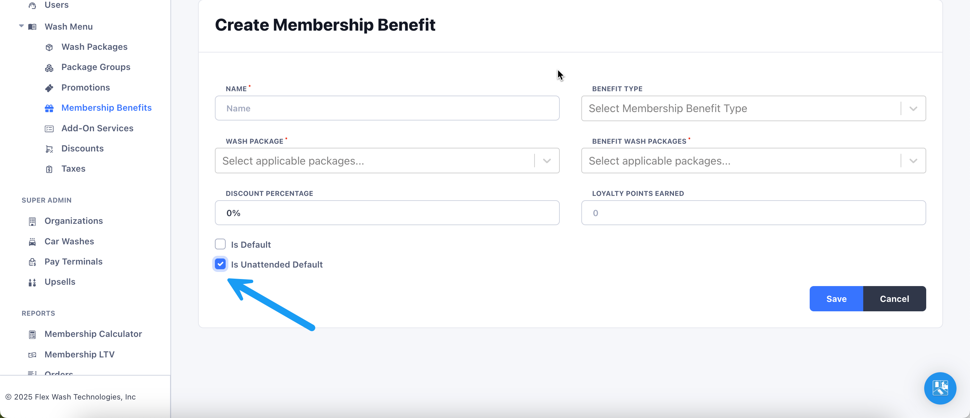Click the Promotions ticket icon
Screen dimensions: 970x418
[x=49, y=88]
